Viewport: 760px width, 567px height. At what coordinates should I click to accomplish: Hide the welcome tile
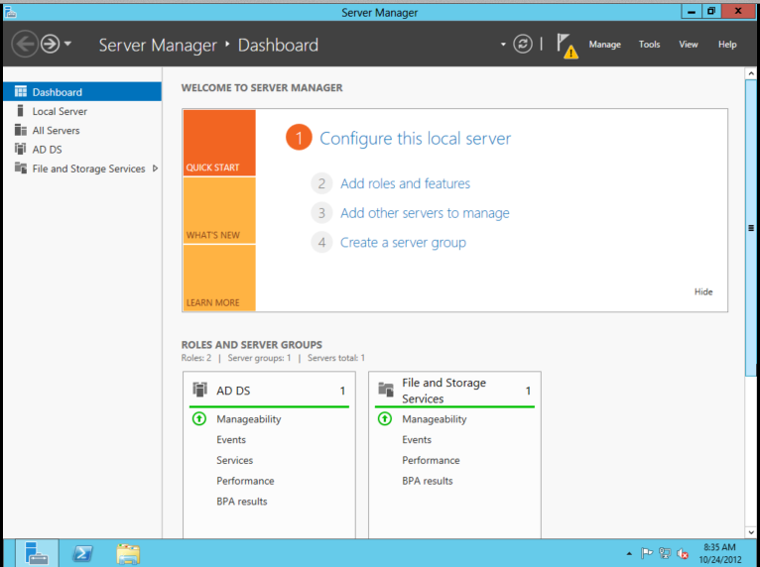pyautogui.click(x=703, y=292)
